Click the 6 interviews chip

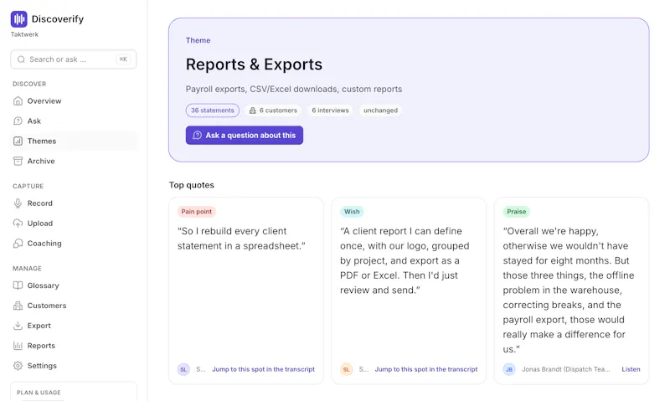pyautogui.click(x=330, y=111)
